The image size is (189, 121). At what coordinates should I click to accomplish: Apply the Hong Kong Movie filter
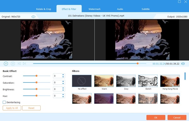click(170, 81)
